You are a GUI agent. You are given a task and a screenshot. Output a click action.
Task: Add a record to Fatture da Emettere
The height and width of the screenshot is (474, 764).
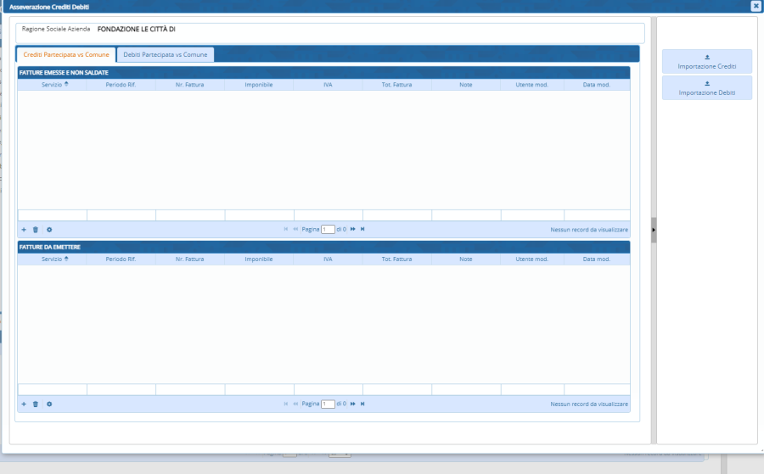click(x=24, y=404)
